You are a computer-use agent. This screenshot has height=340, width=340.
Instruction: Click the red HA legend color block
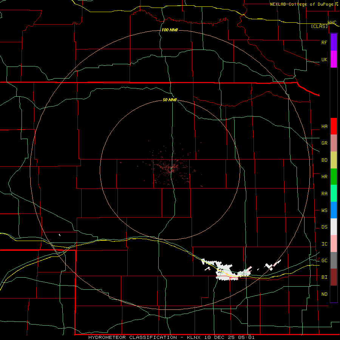tap(334, 126)
